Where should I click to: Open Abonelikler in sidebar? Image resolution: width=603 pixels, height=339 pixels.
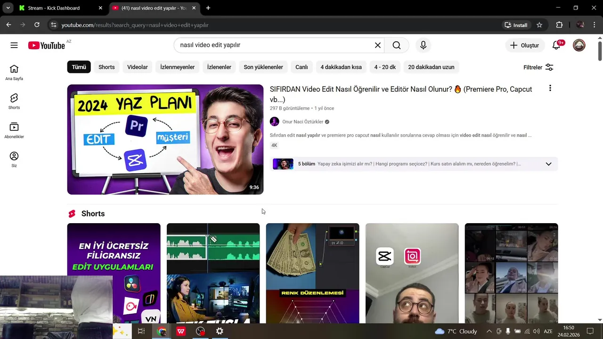coord(14,130)
